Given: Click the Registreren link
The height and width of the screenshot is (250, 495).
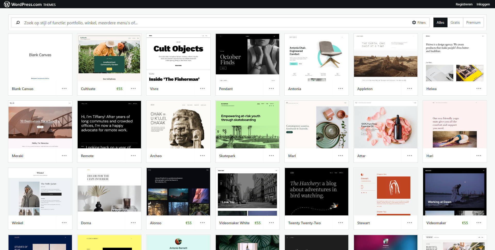Looking at the screenshot, I should (464, 4).
